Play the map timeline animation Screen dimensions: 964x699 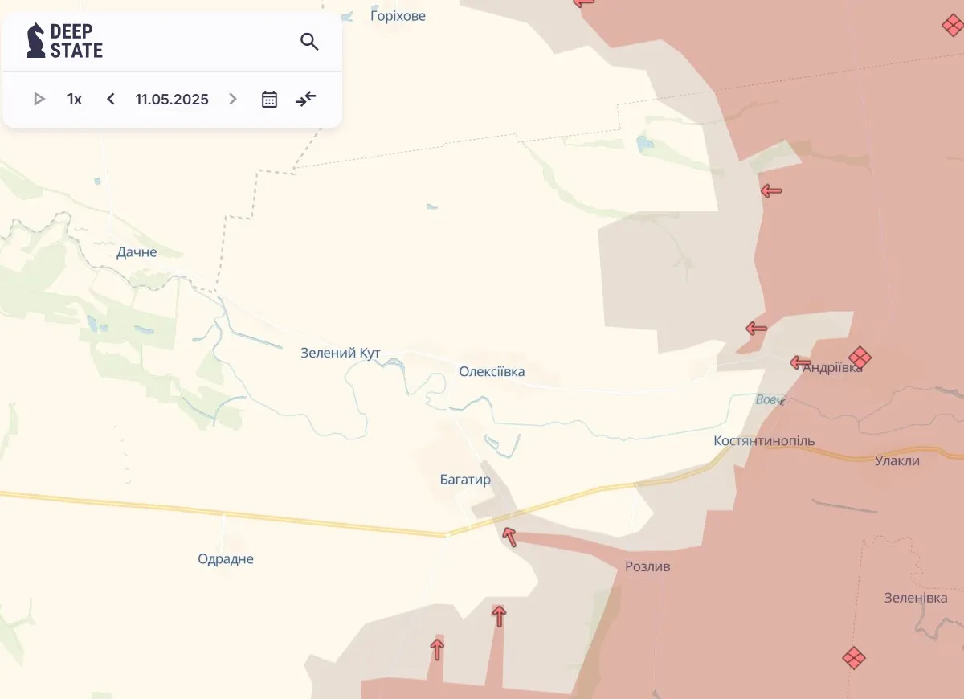tap(39, 100)
